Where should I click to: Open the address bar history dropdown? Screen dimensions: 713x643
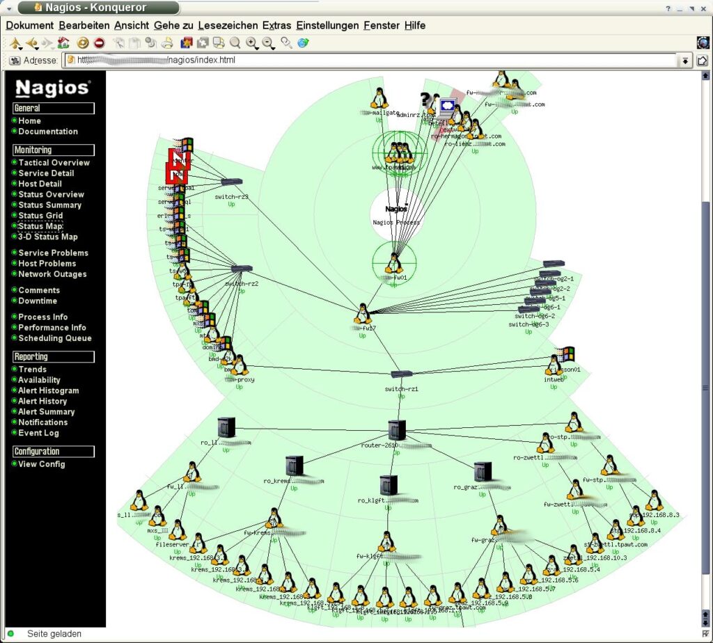[686, 61]
